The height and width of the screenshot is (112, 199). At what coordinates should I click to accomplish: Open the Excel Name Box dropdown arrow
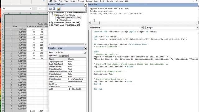pyautogui.click(x=30, y=8)
